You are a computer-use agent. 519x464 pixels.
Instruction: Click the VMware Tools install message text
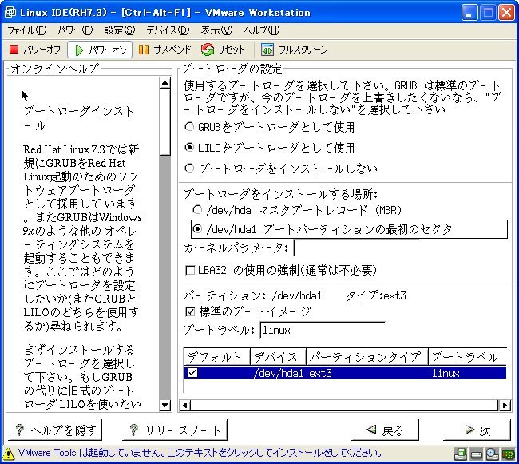200,453
